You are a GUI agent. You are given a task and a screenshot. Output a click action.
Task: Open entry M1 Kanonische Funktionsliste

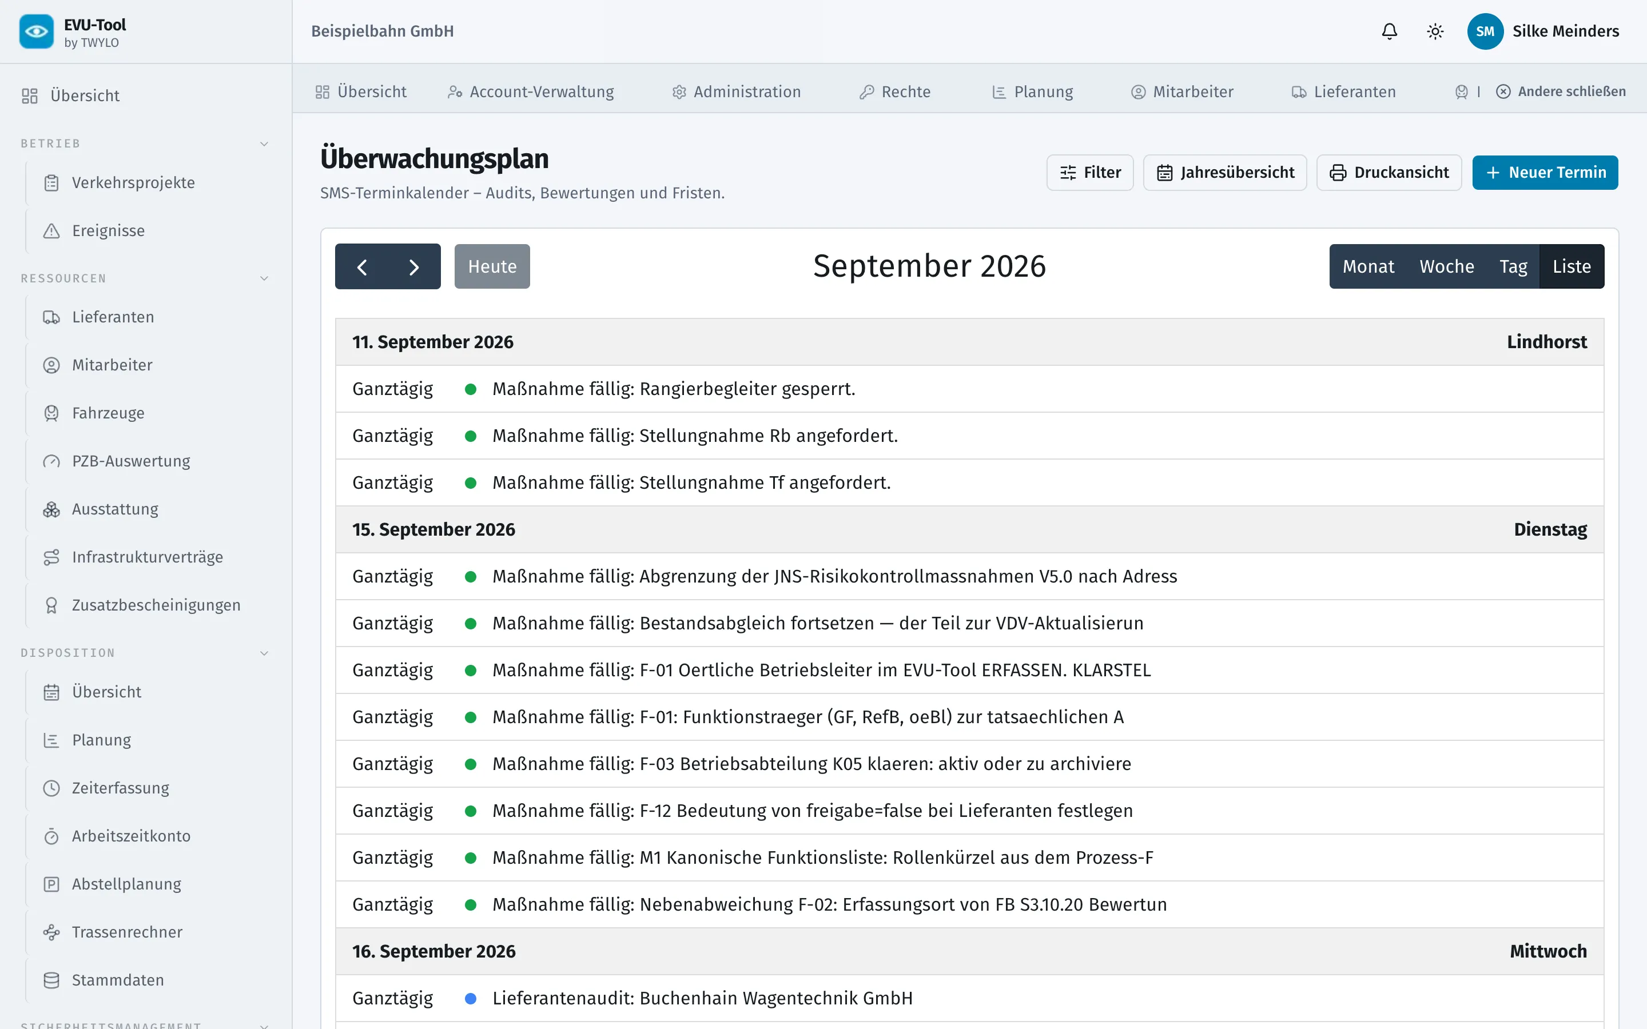(x=969, y=858)
